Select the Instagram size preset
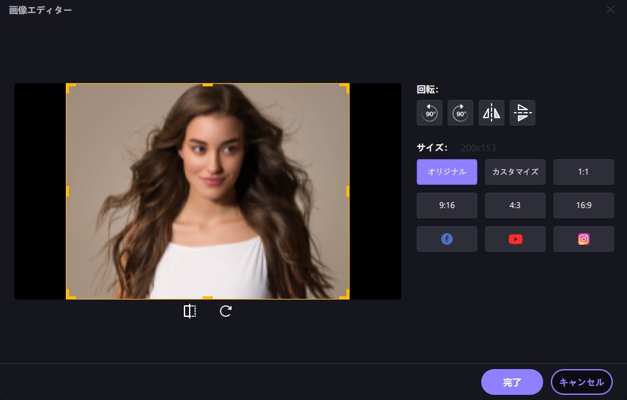Image resolution: width=627 pixels, height=400 pixels. click(x=584, y=239)
